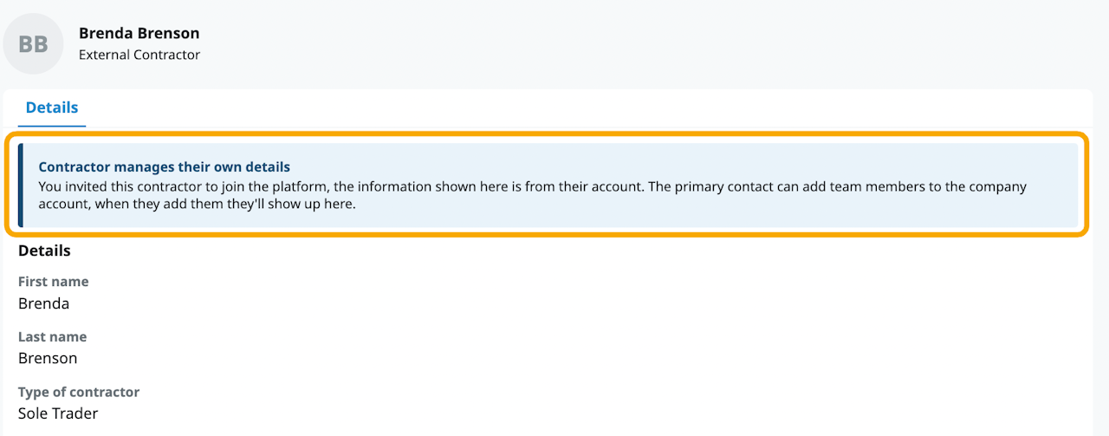Click the First name field label

click(53, 282)
